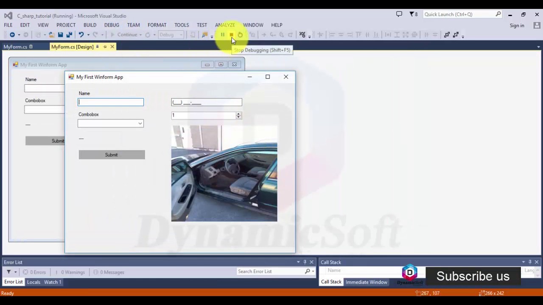Open the Call Stack window position dropdown arrow
The height and width of the screenshot is (305, 543).
[x=523, y=262]
